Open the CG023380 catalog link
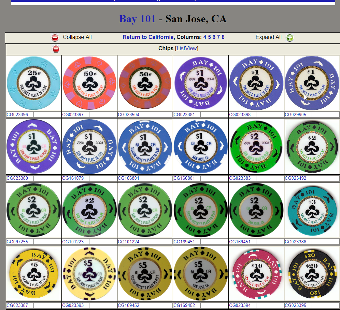 pos(17,178)
